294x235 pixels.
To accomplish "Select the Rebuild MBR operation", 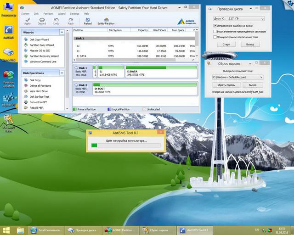I will [36, 108].
